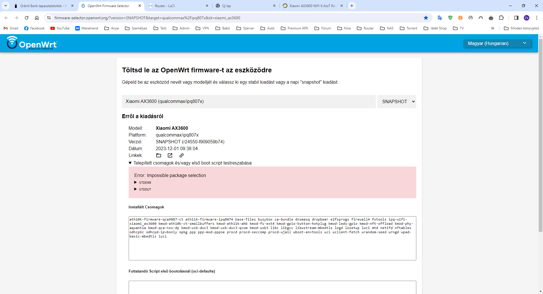Open the VPN bookmark folder
Image resolution: width=543 pixels, height=294 pixels.
click(x=202, y=28)
